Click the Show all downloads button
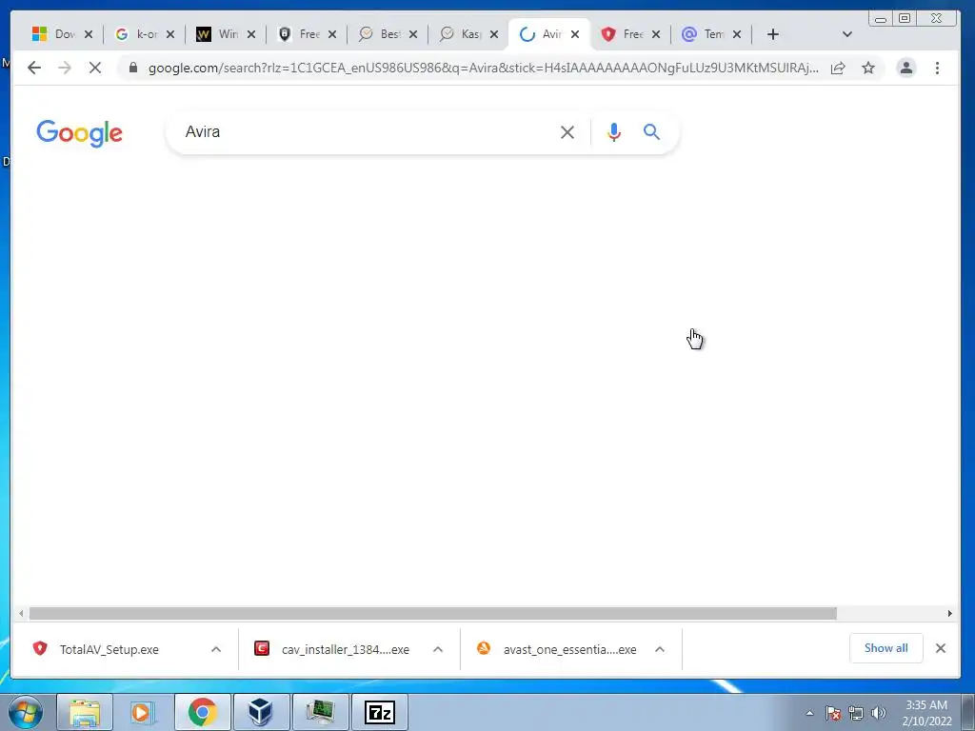Viewport: 975px width, 731px height. point(886,648)
